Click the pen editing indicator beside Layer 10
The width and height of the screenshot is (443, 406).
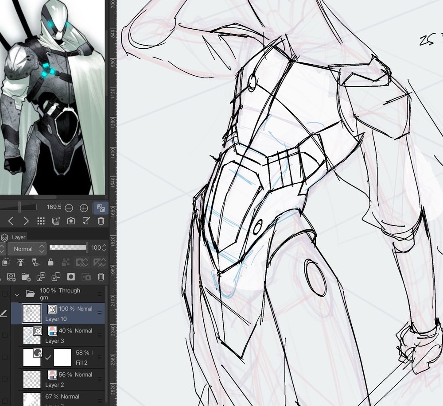(4, 313)
